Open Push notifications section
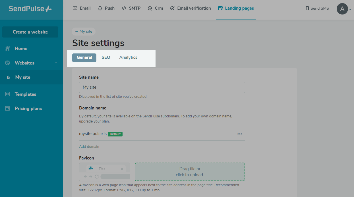Screen dimensions: 354x197 coord(106,8)
